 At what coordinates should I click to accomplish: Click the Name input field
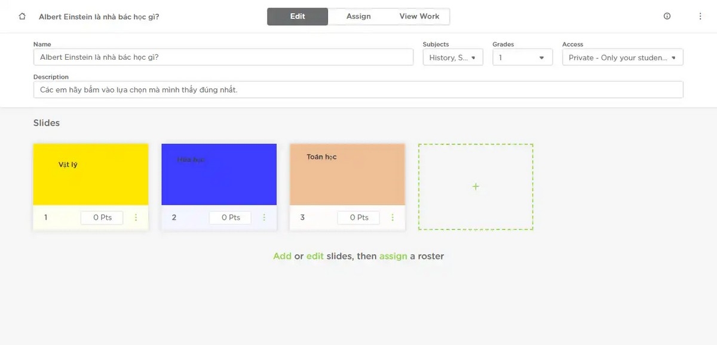[x=223, y=57]
